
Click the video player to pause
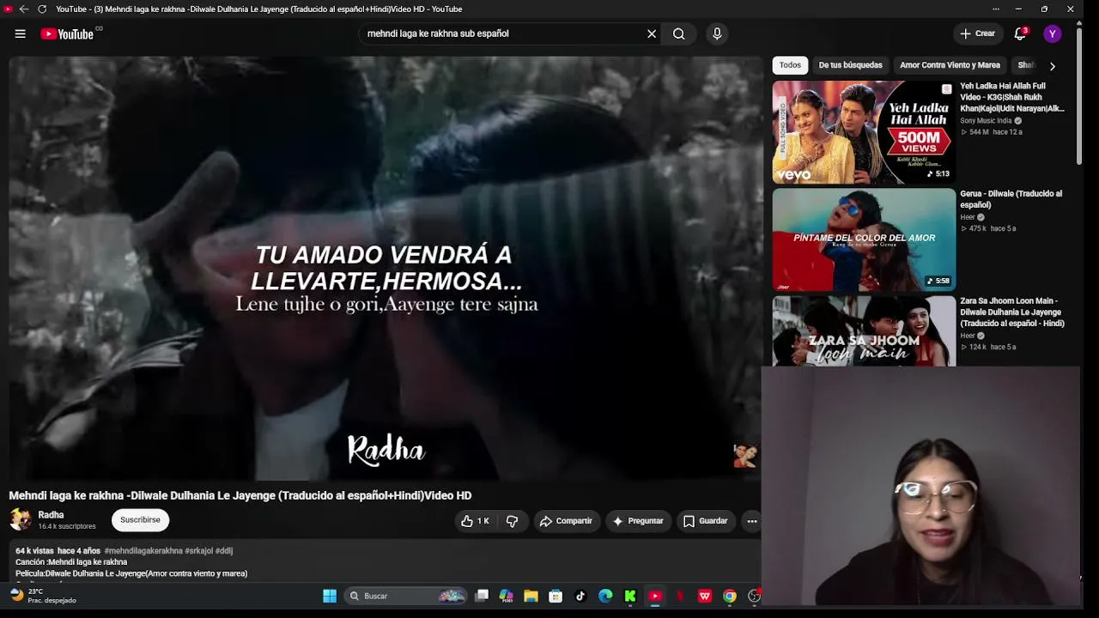point(386,269)
